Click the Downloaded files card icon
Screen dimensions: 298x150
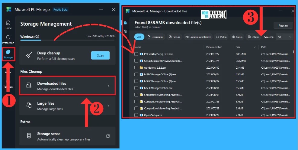[29, 86]
